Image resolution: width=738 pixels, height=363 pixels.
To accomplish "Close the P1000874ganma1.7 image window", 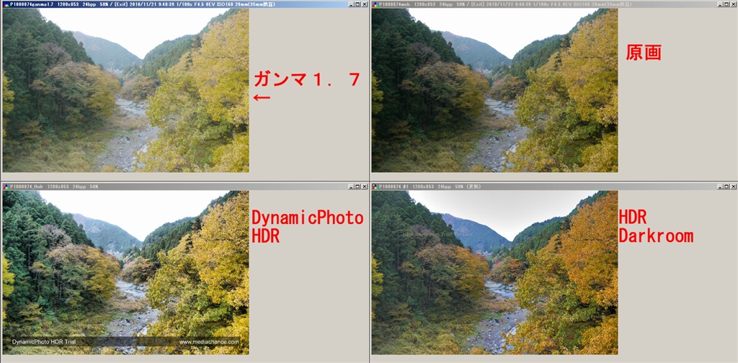I will point(364,4).
